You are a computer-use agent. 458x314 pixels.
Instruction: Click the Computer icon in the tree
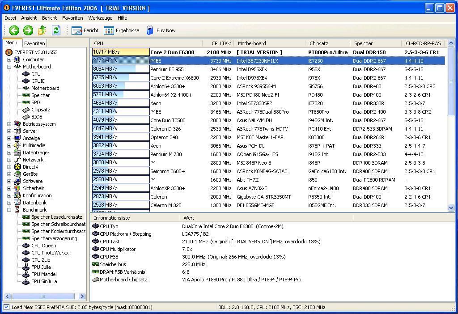[x=17, y=59]
